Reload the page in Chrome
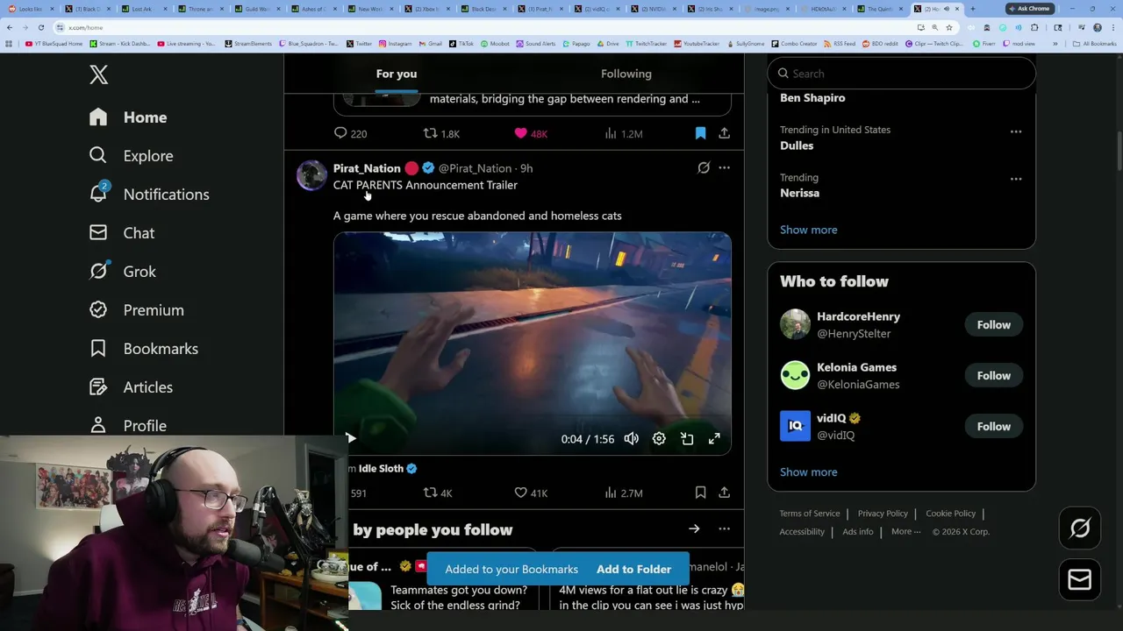This screenshot has width=1123, height=631. tap(40, 27)
